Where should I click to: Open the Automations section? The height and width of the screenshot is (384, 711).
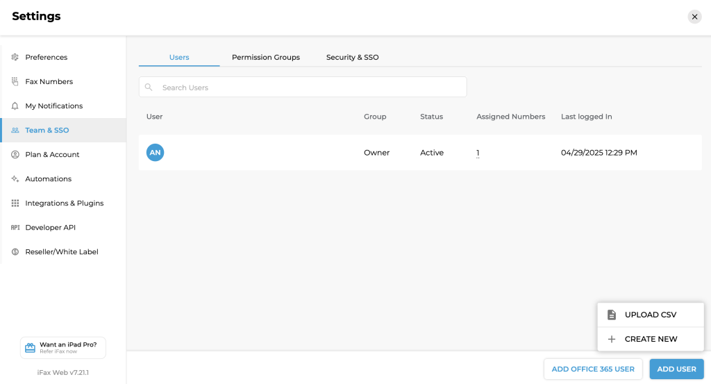(x=63, y=178)
